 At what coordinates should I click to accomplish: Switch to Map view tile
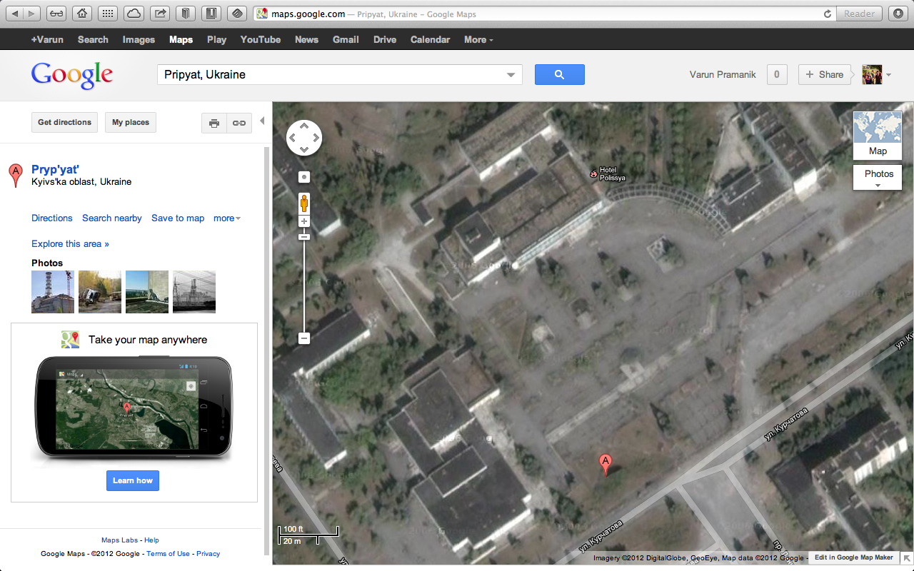[x=878, y=135]
